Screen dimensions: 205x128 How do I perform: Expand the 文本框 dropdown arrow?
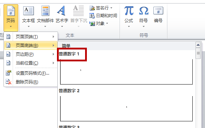pyautogui.click(x=28, y=27)
